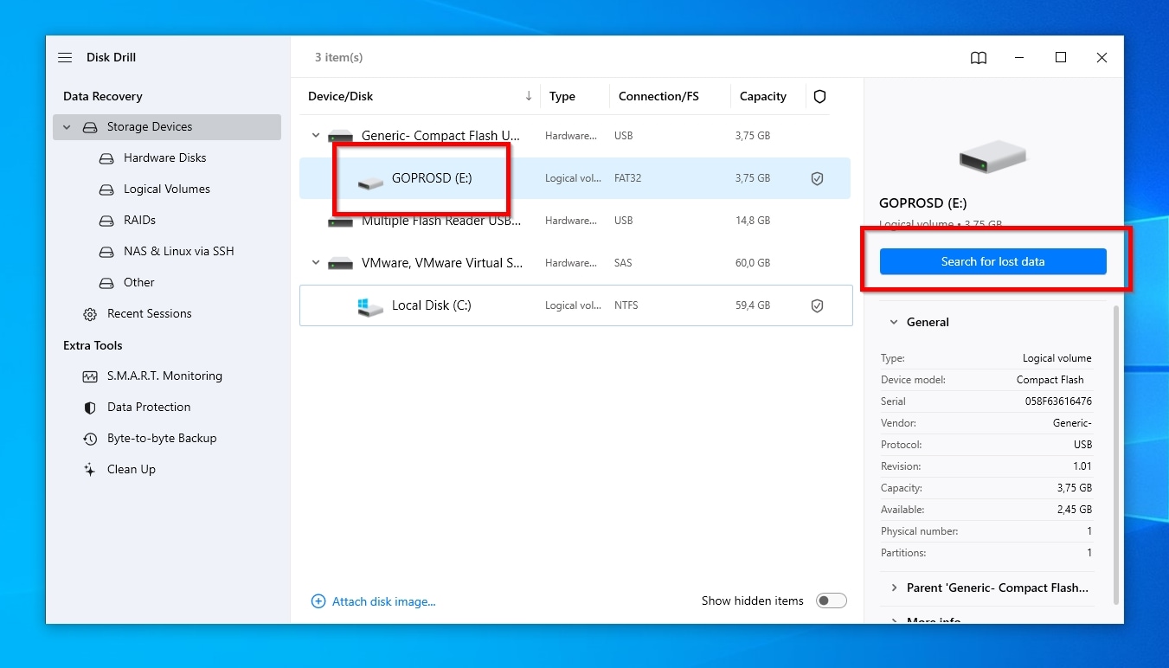
Task: Click the NTFS cell in Local Disk row
Action: 626,305
